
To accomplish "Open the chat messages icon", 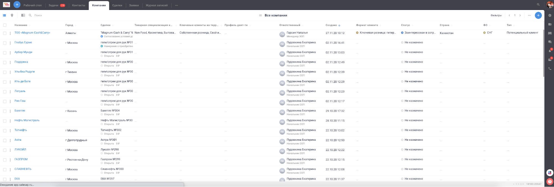I will tap(550, 42).
